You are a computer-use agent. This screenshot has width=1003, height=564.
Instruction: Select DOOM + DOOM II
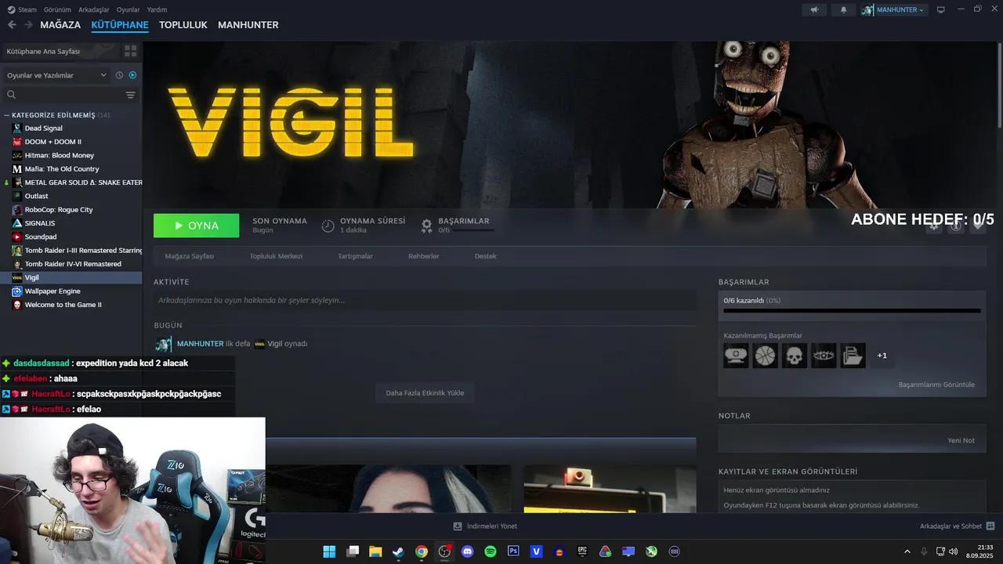(71, 142)
